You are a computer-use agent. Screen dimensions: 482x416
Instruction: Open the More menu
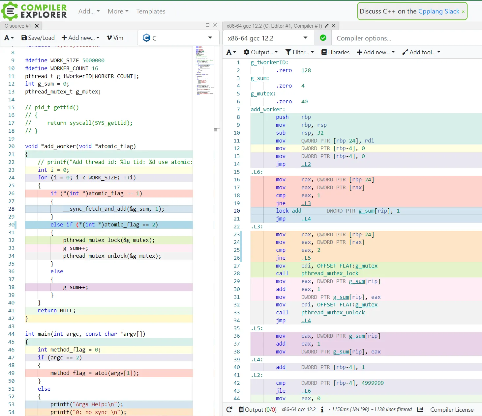(x=118, y=11)
